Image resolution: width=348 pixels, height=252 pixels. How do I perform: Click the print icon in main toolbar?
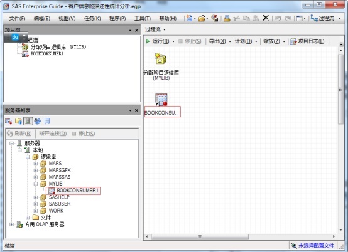coord(227,18)
